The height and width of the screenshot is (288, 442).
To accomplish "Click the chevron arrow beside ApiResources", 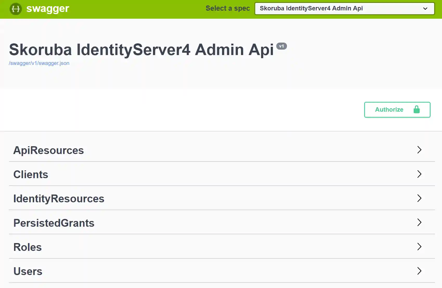I will (419, 150).
